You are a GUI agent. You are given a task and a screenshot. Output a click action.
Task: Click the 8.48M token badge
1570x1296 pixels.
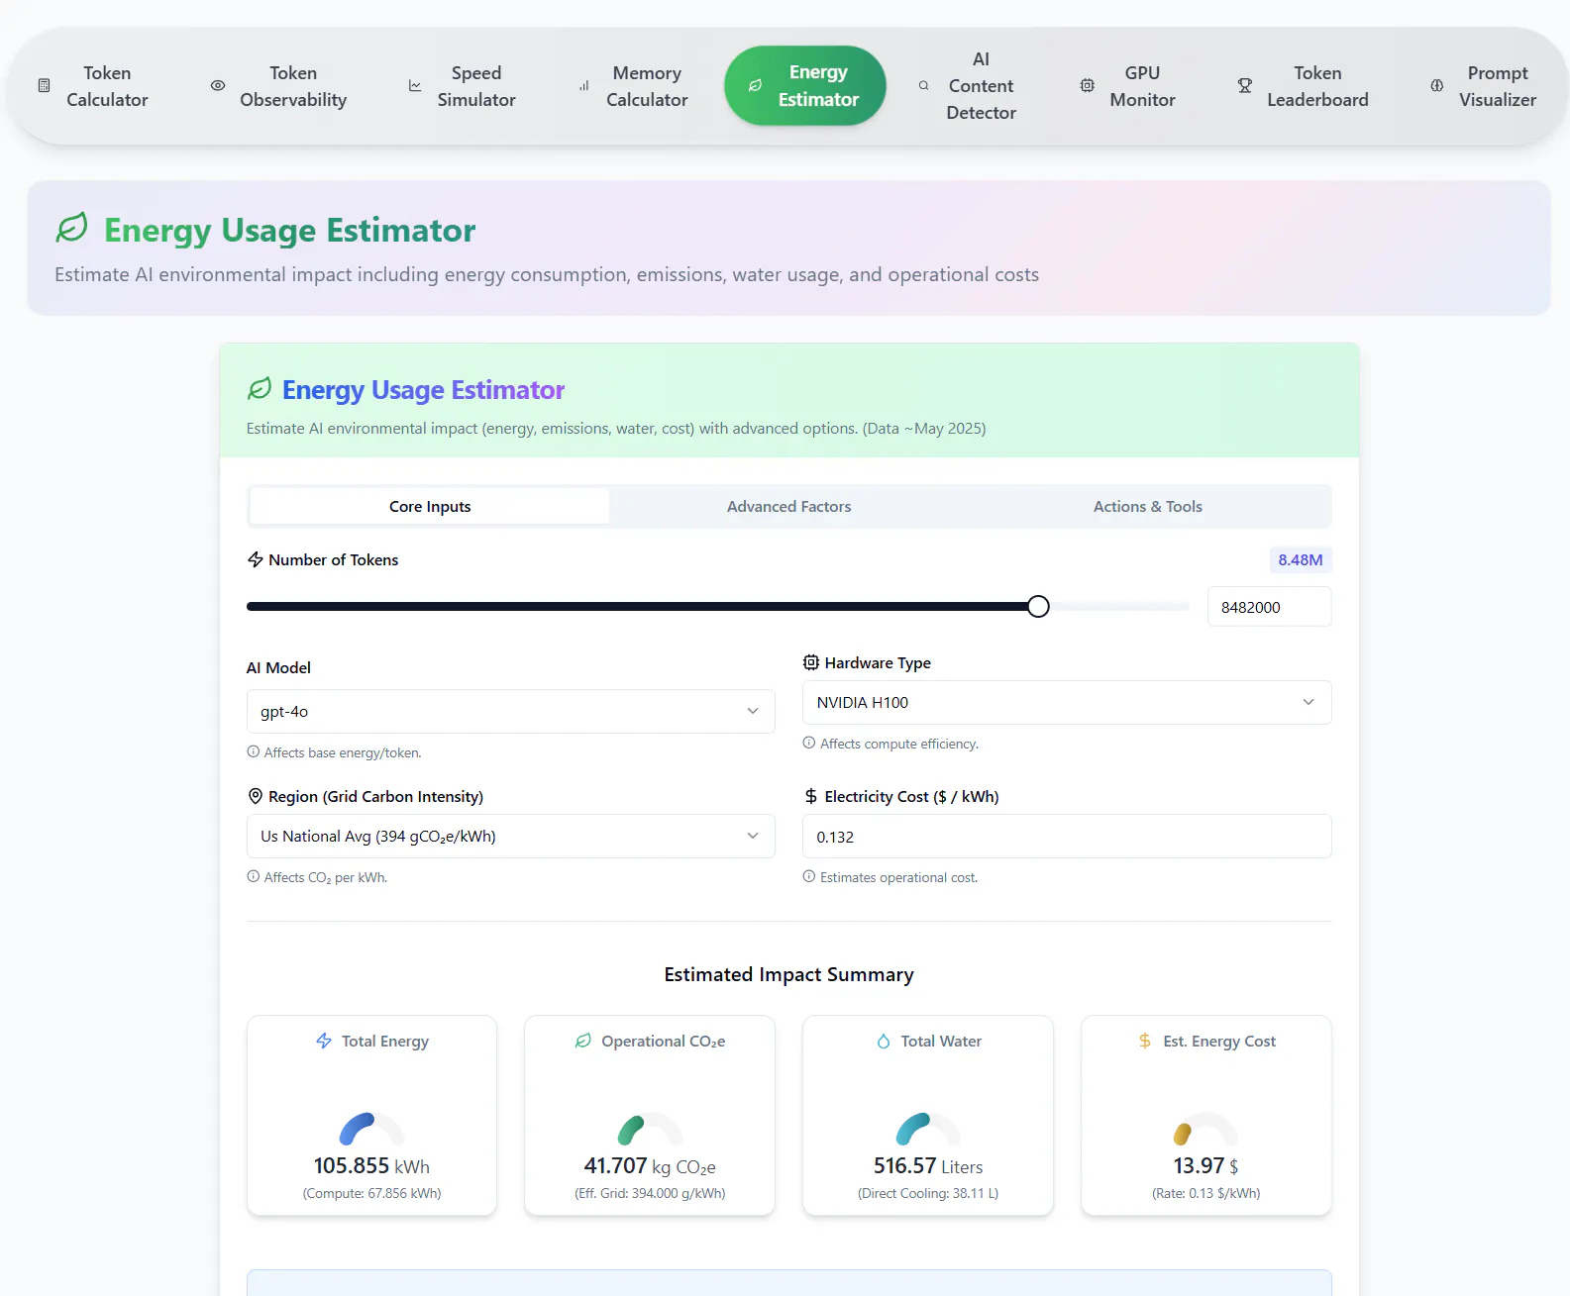1301,559
